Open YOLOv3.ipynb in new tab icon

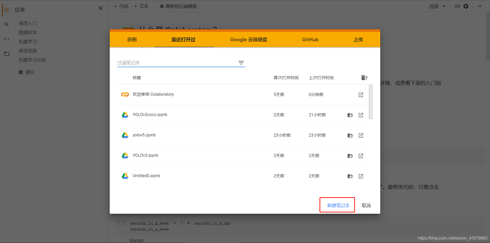pos(361,156)
